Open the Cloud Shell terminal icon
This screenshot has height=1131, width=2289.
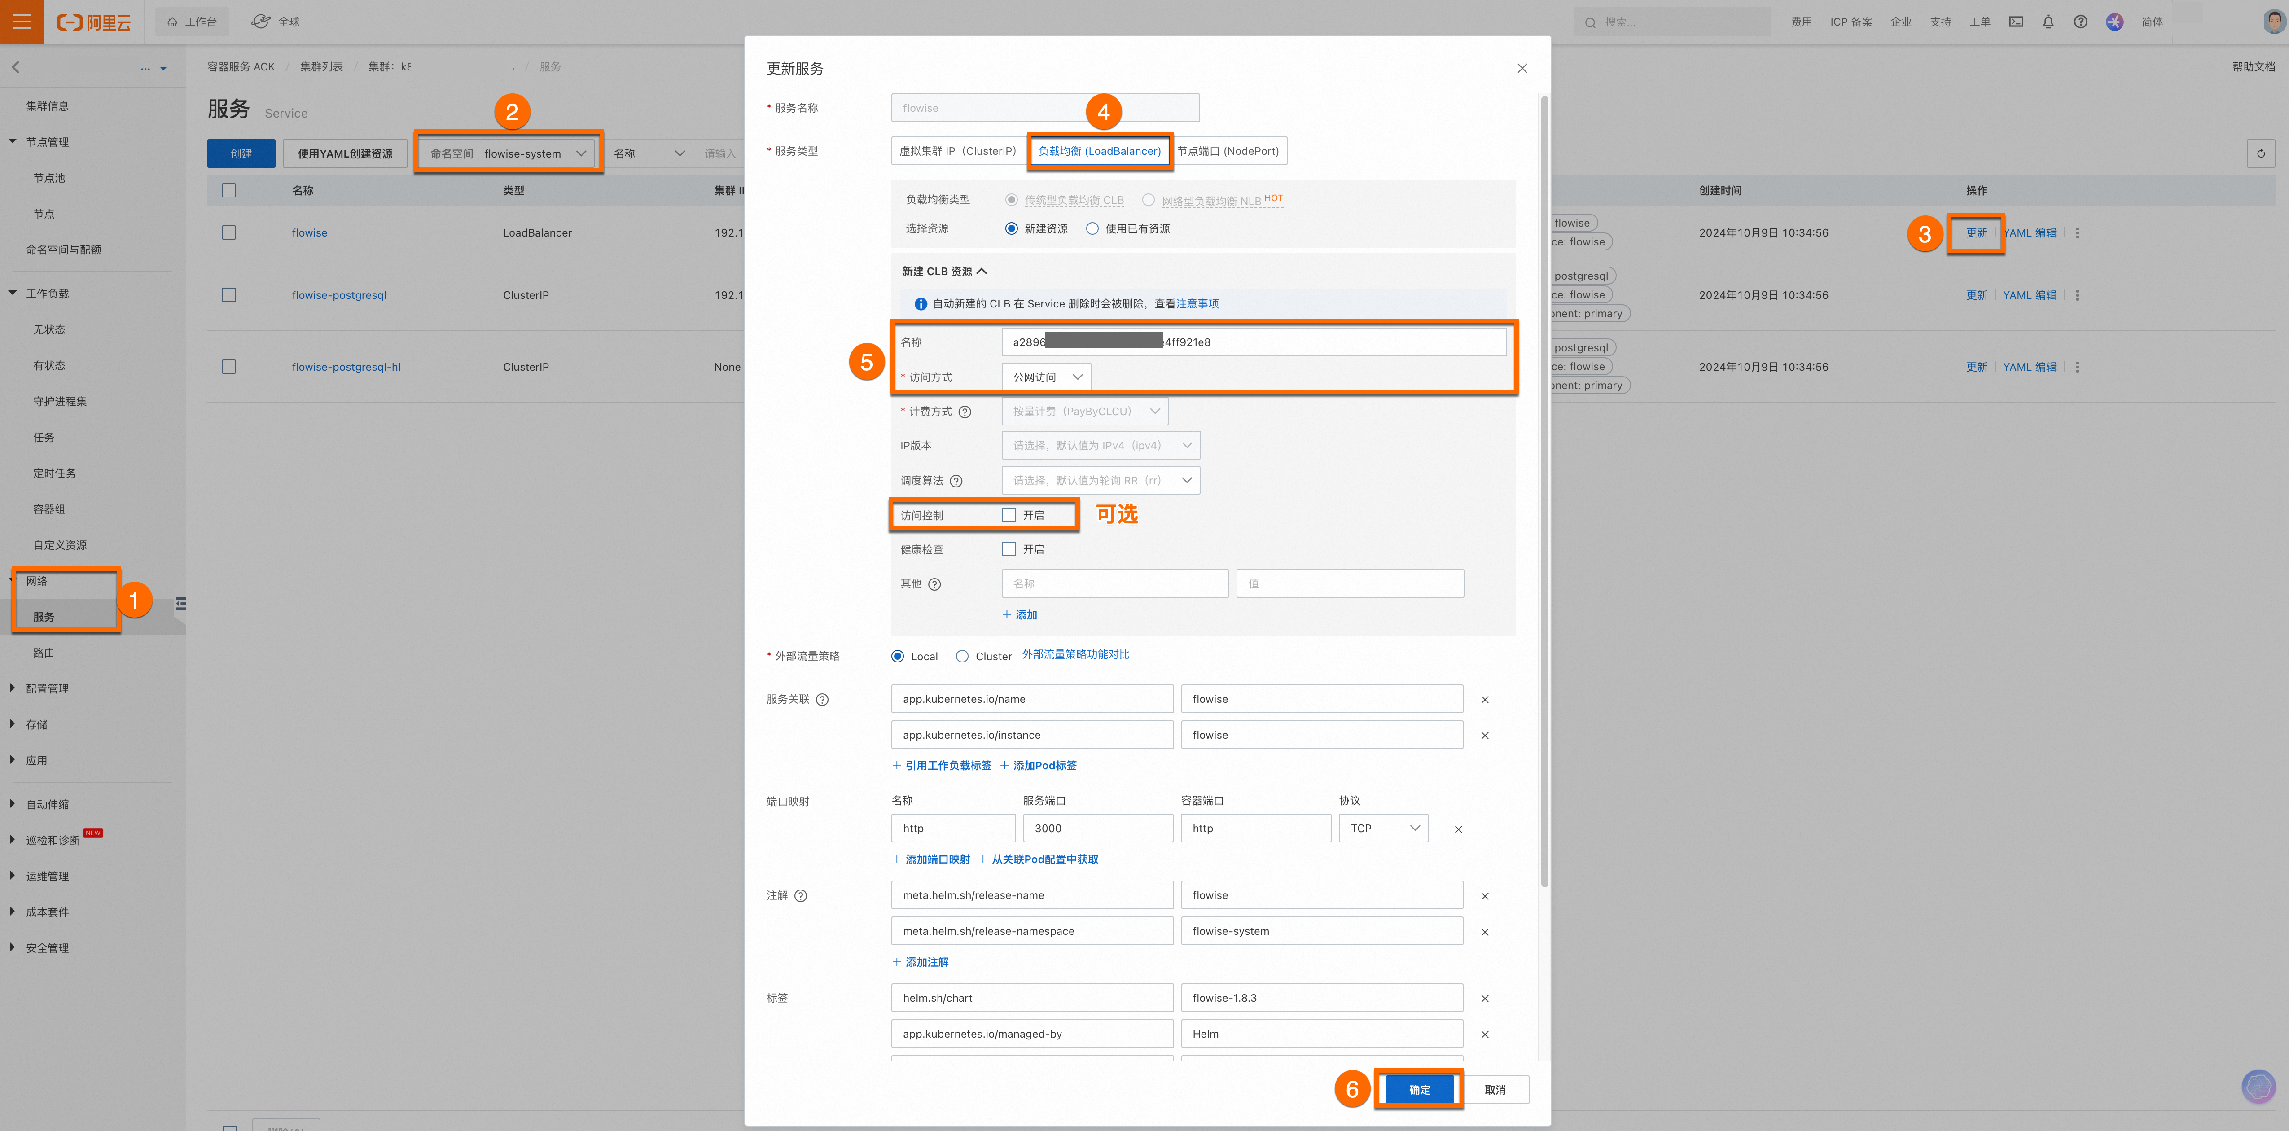(2016, 22)
